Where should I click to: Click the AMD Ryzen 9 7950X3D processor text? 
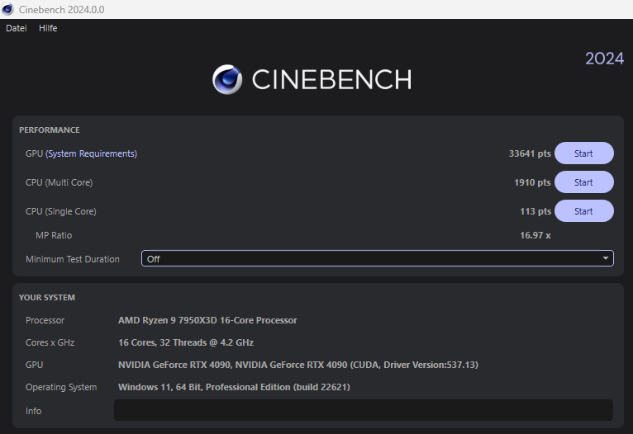[x=207, y=320]
